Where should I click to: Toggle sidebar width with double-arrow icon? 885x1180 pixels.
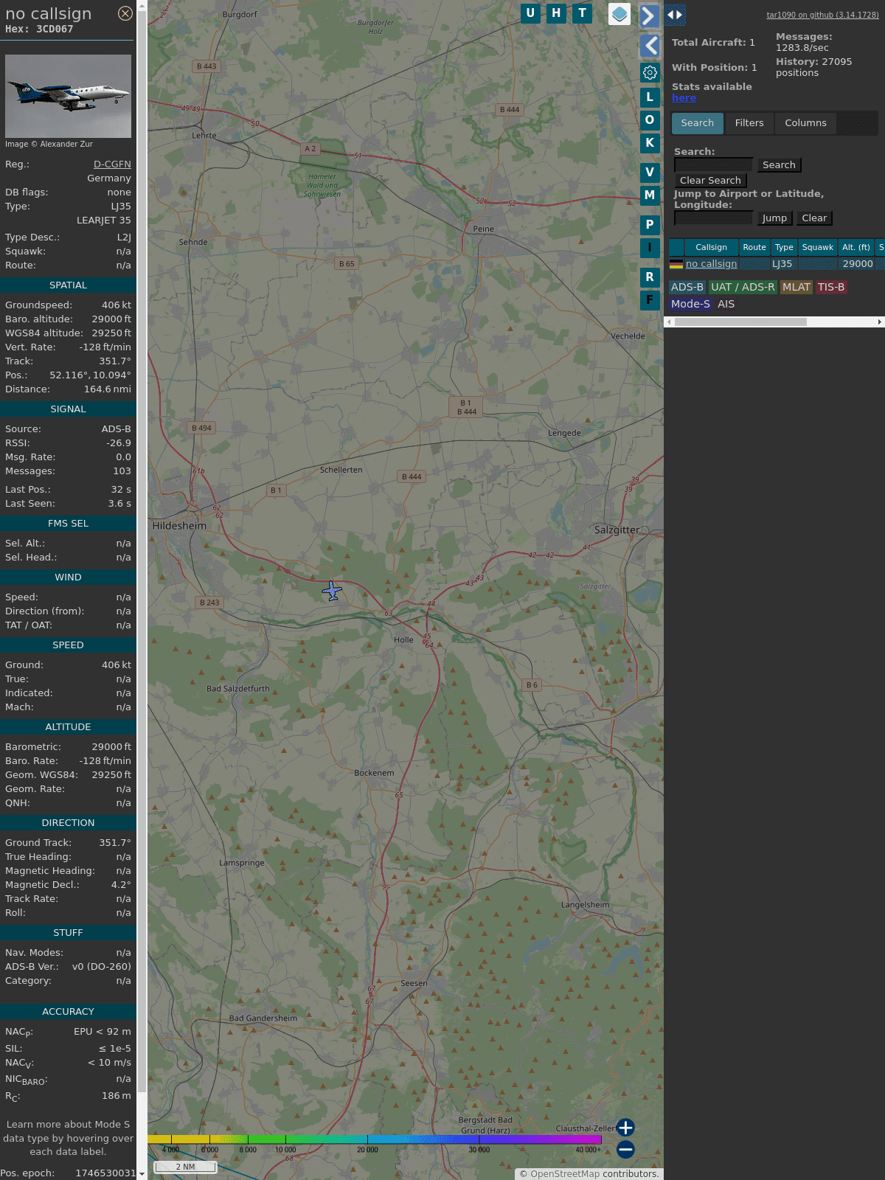click(675, 15)
